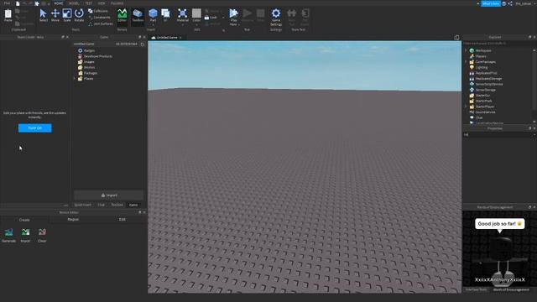This screenshot has width=537, height=302.
Task: Select StarterGui in Explorer
Action: 482,95
